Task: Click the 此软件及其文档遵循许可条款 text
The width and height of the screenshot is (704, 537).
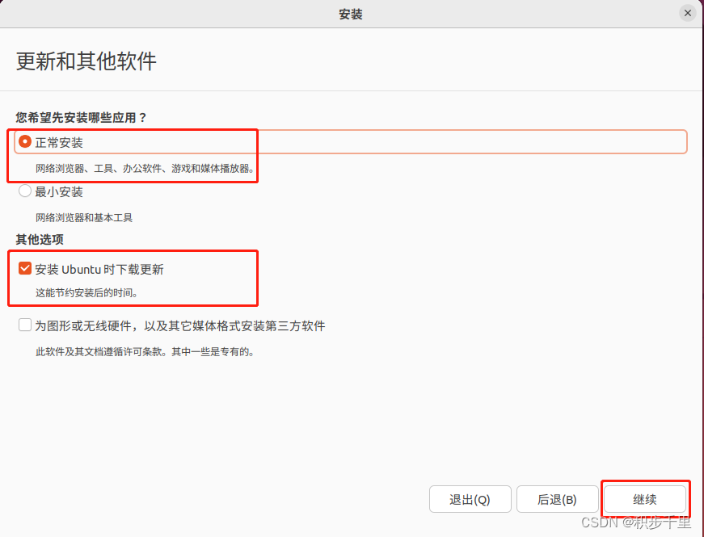Action: click(145, 352)
